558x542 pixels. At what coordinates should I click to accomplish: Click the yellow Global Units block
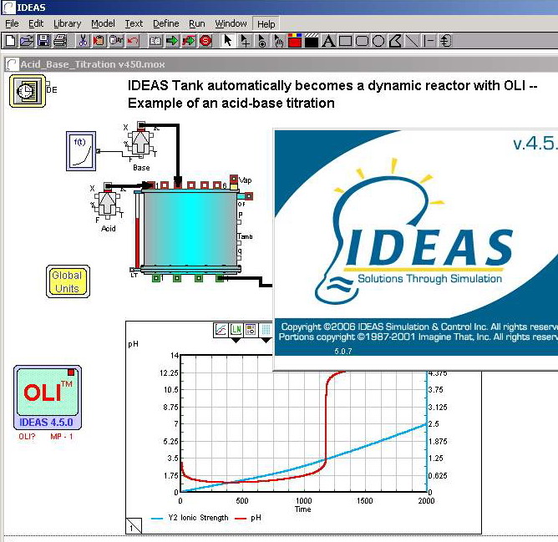click(68, 281)
